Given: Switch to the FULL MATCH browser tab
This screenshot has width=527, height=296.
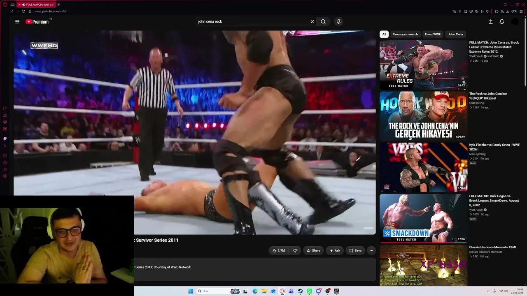Looking at the screenshot, I should pos(36,5).
